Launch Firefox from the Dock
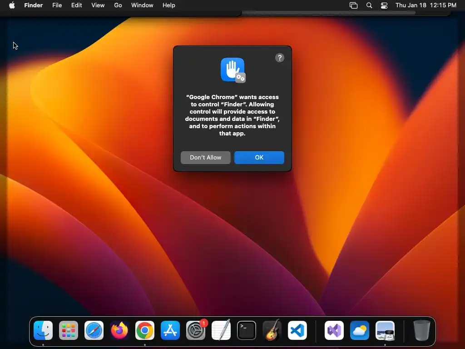The width and height of the screenshot is (465, 349). [119, 330]
